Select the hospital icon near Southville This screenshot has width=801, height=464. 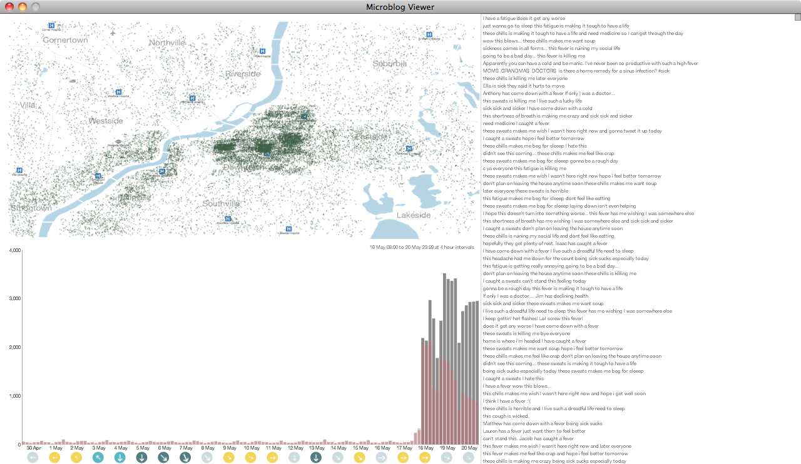[228, 219]
